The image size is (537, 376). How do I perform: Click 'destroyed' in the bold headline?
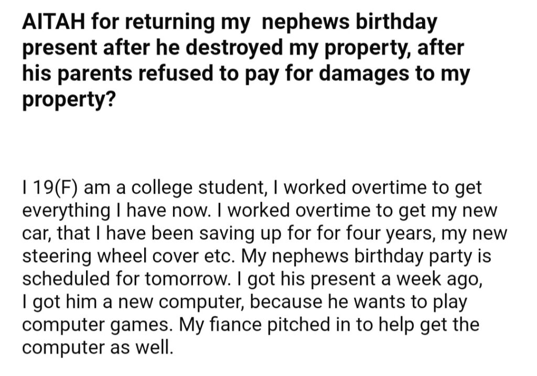click(234, 48)
